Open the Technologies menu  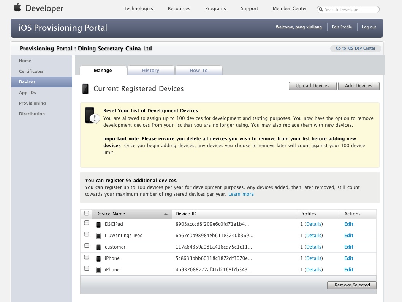coord(138,9)
